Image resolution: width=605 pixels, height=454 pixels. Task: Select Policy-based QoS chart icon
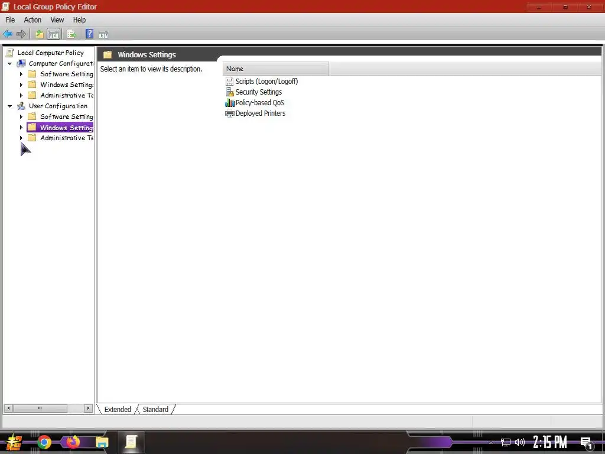click(230, 103)
